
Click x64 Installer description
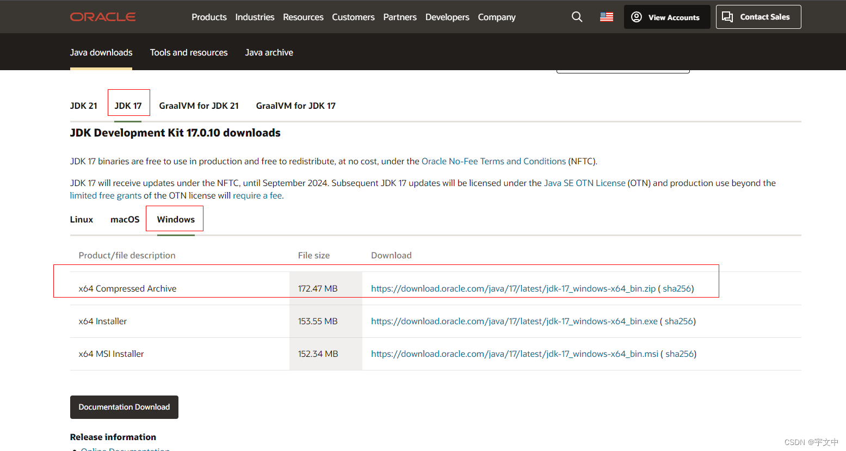[x=103, y=321]
